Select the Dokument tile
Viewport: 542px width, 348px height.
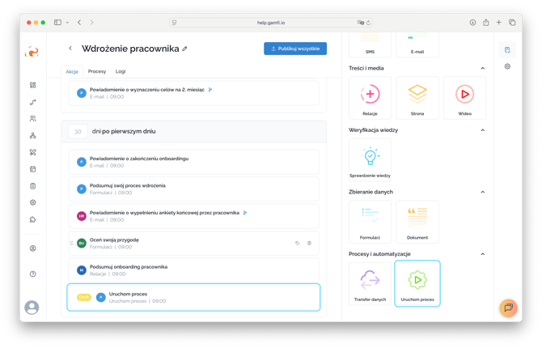(417, 222)
